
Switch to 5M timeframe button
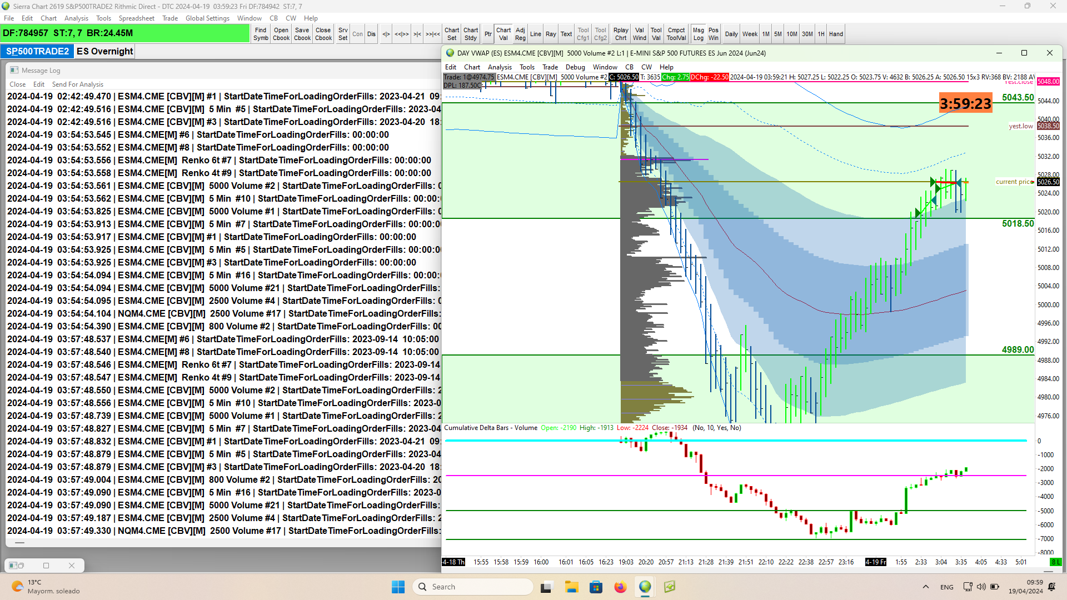click(x=777, y=34)
